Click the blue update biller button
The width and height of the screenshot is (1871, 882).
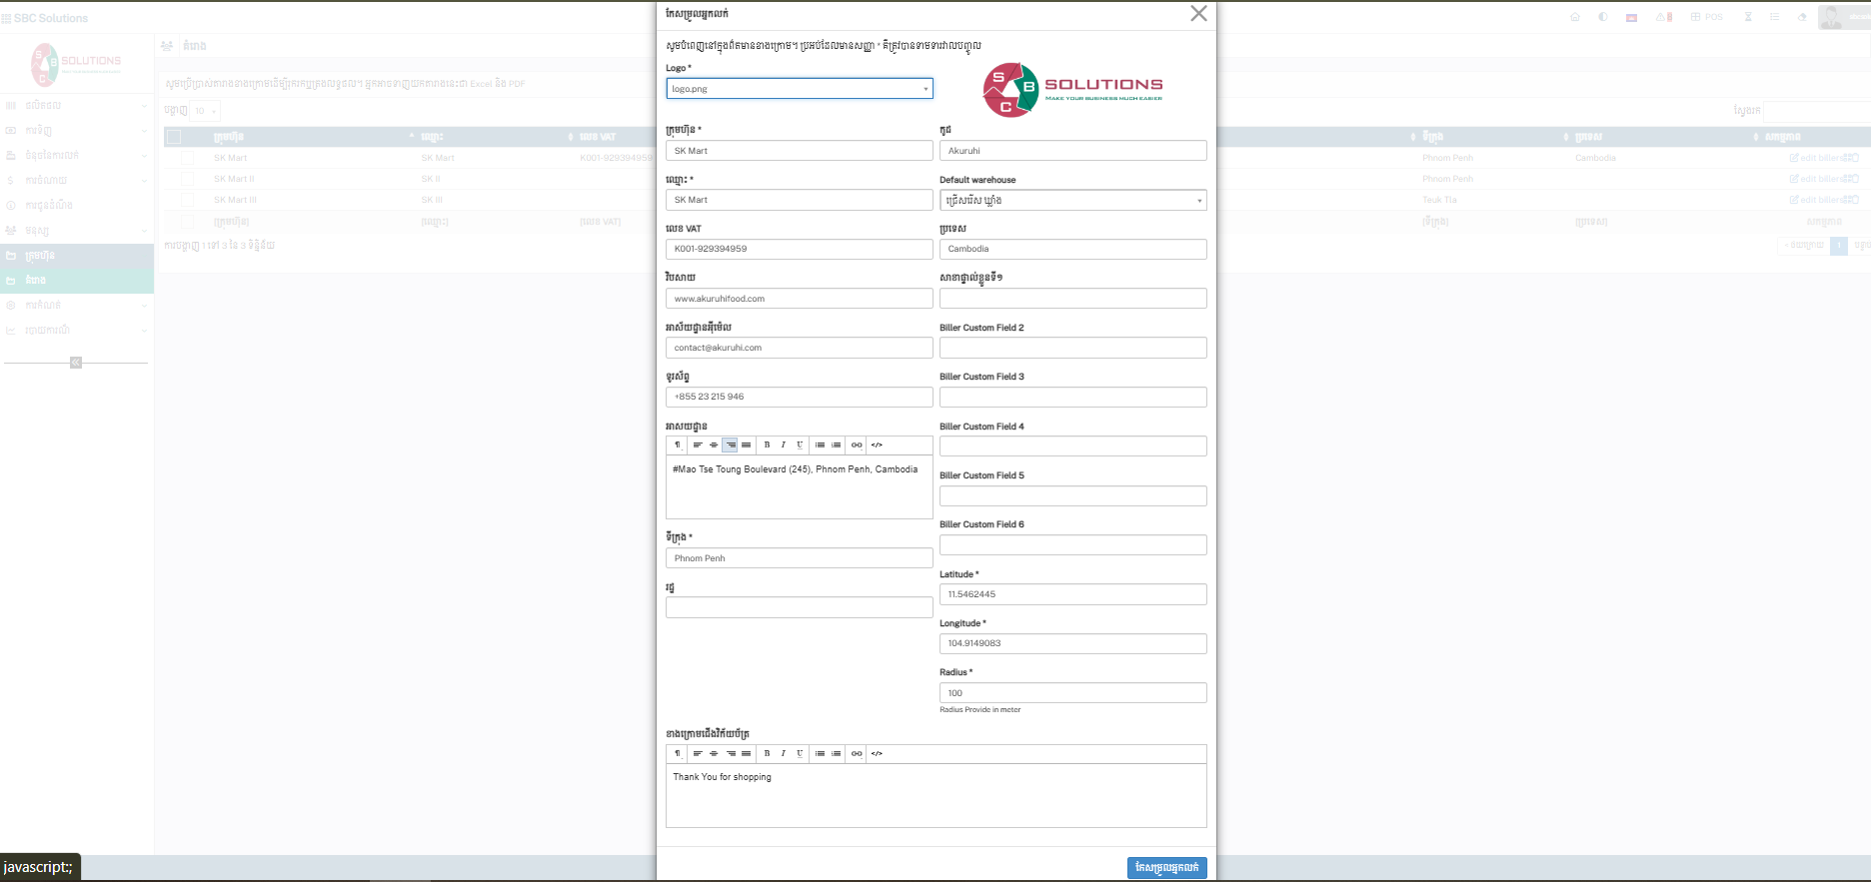coord(1166,868)
